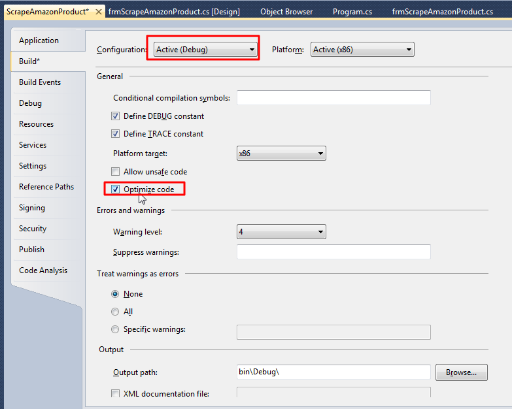
Task: Open the frmScrapeAmazonProduct.cs code tab
Action: [x=443, y=12]
